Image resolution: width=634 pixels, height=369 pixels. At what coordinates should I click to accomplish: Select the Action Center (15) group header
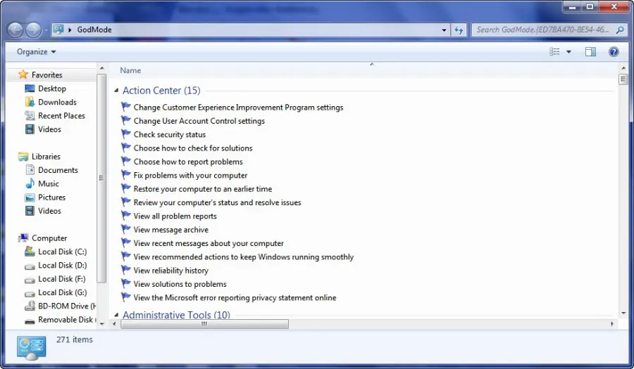[161, 91]
